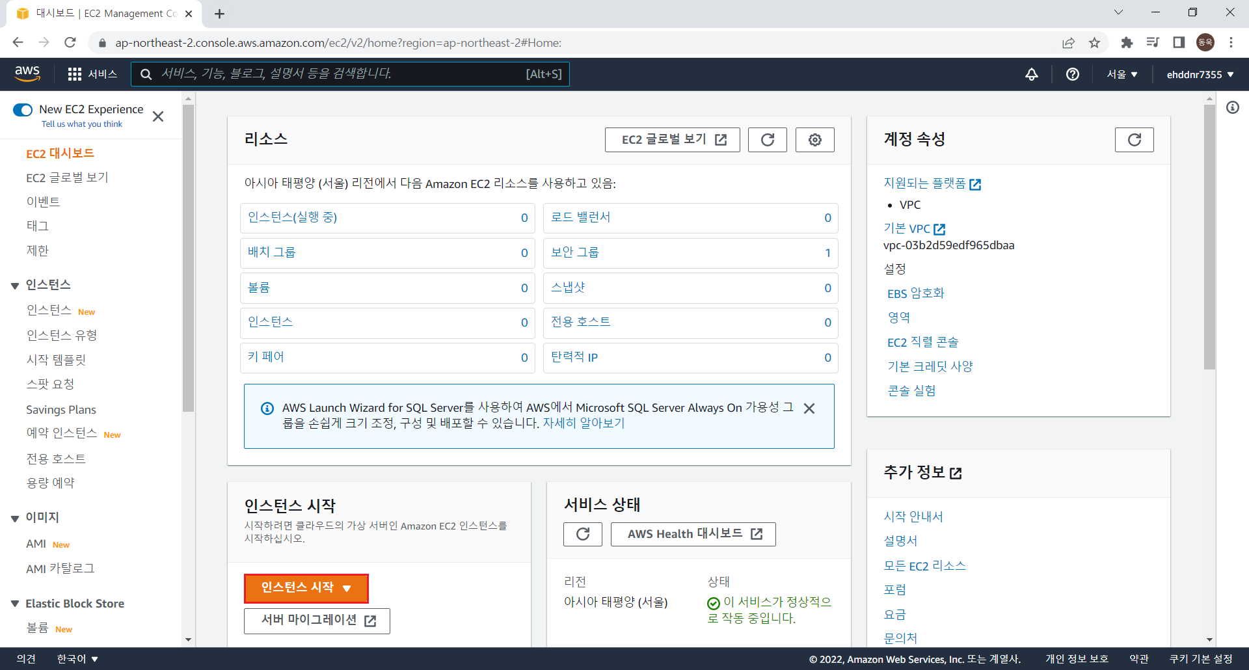Open AMI 카탈로그 sidebar item
Image resolution: width=1249 pixels, height=670 pixels.
tap(60, 569)
